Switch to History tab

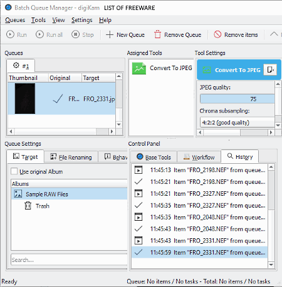pyautogui.click(x=240, y=156)
